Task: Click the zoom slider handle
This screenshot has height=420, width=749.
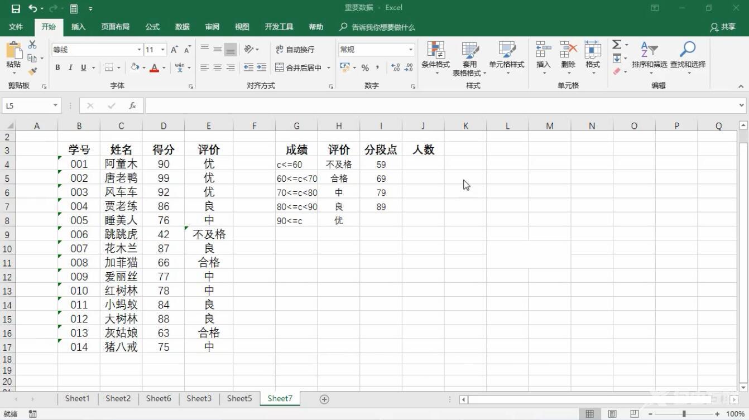Action: (684, 414)
